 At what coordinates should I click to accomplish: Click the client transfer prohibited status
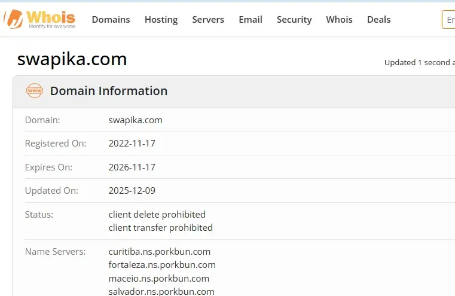[x=160, y=228]
